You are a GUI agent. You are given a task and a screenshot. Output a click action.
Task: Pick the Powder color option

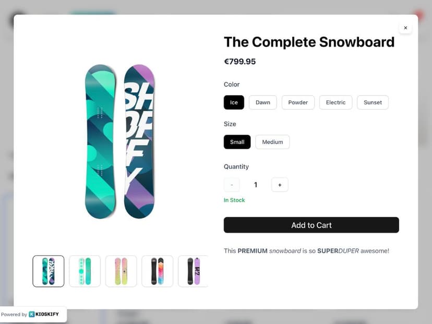pos(298,102)
